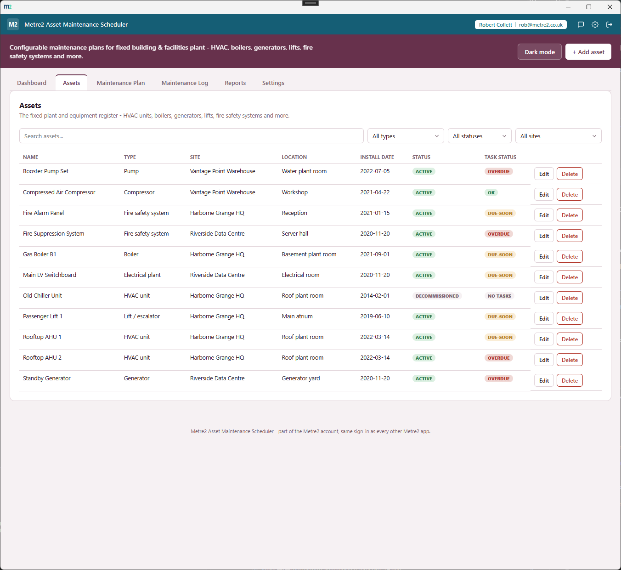Open the Maintenance Log tab
The image size is (621, 570).
[185, 83]
